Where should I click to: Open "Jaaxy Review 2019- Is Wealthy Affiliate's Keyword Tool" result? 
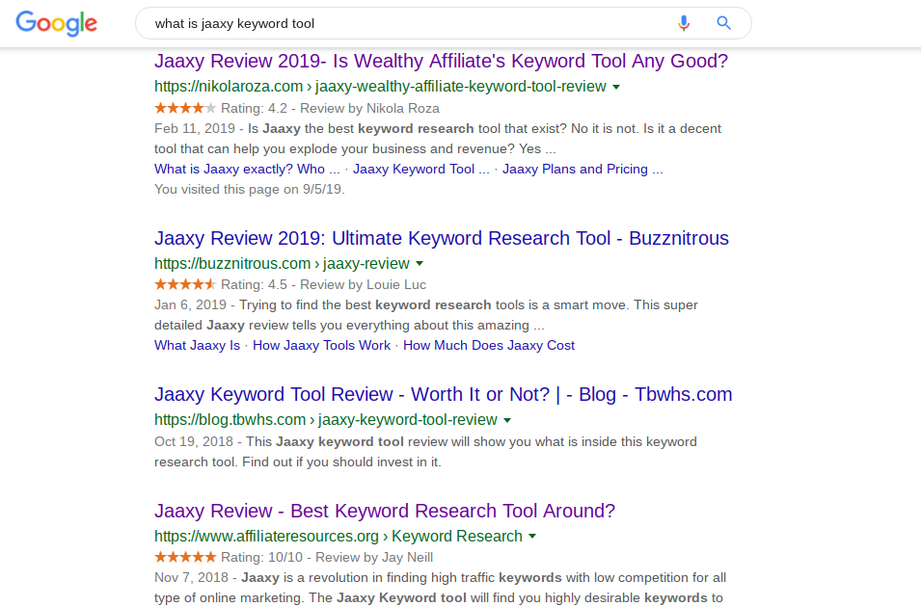tap(441, 61)
